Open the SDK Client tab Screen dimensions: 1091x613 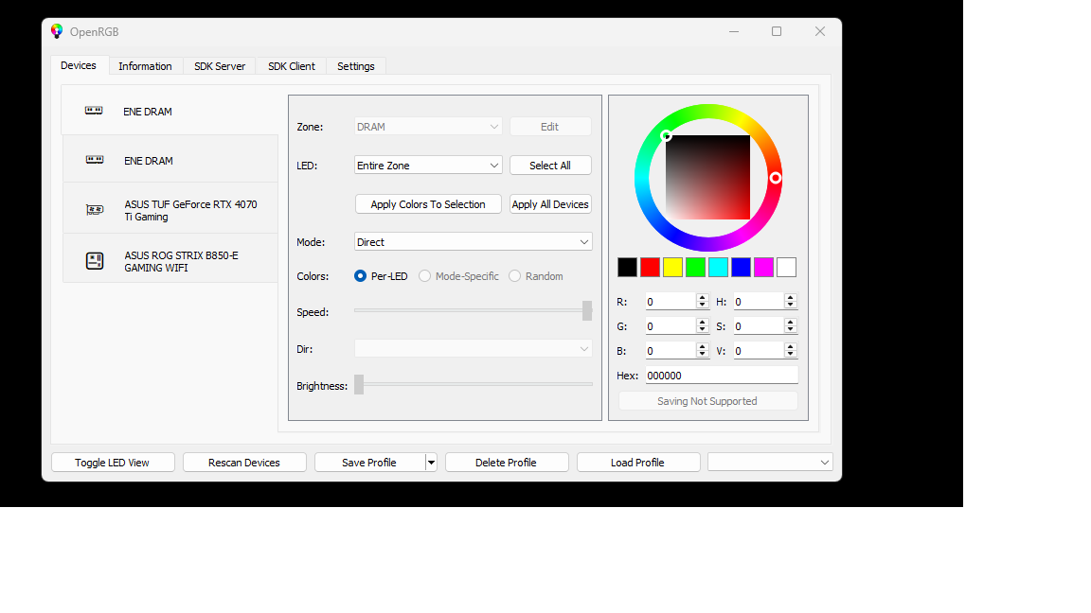pyautogui.click(x=292, y=66)
